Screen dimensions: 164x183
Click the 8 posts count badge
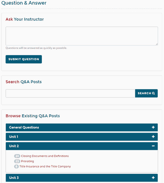(x=16, y=167)
